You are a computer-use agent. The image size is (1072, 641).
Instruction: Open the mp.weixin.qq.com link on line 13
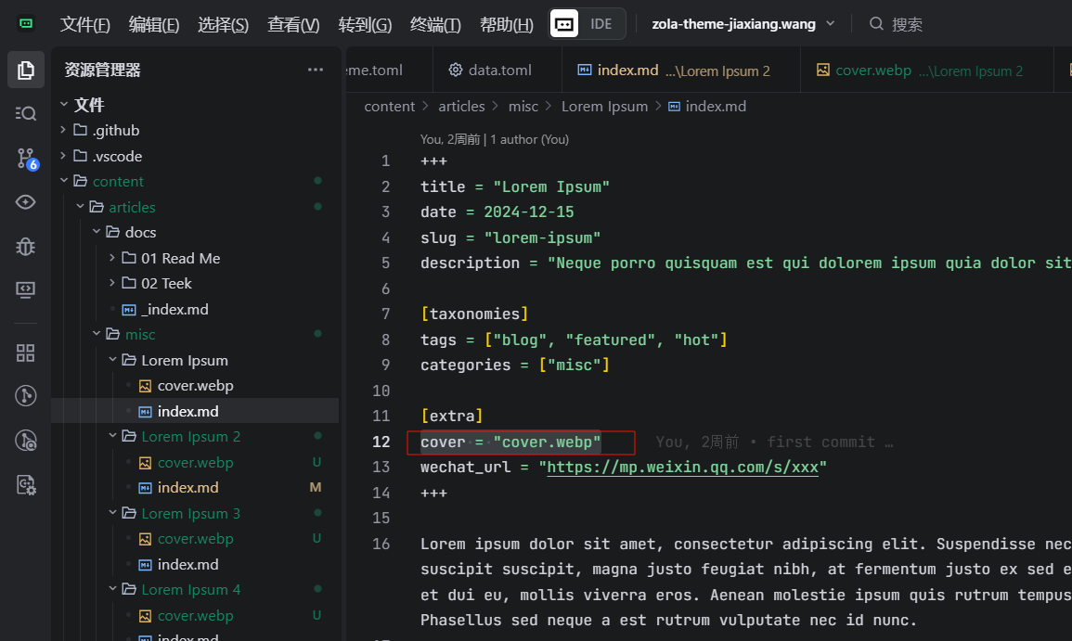[682, 467]
